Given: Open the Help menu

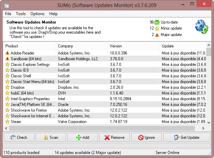Looking at the screenshot, I should pyautogui.click(x=53, y=14).
